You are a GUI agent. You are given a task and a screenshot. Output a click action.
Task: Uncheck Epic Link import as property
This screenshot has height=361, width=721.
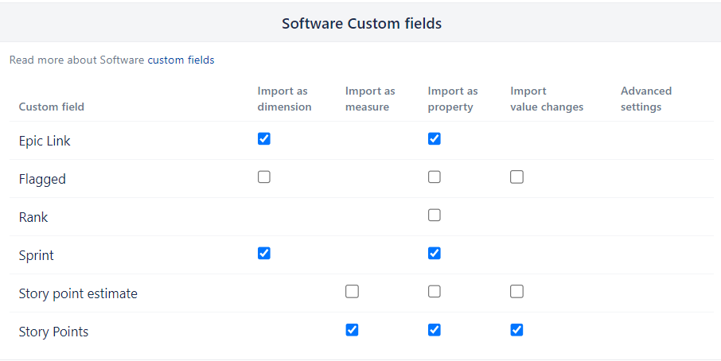click(435, 138)
